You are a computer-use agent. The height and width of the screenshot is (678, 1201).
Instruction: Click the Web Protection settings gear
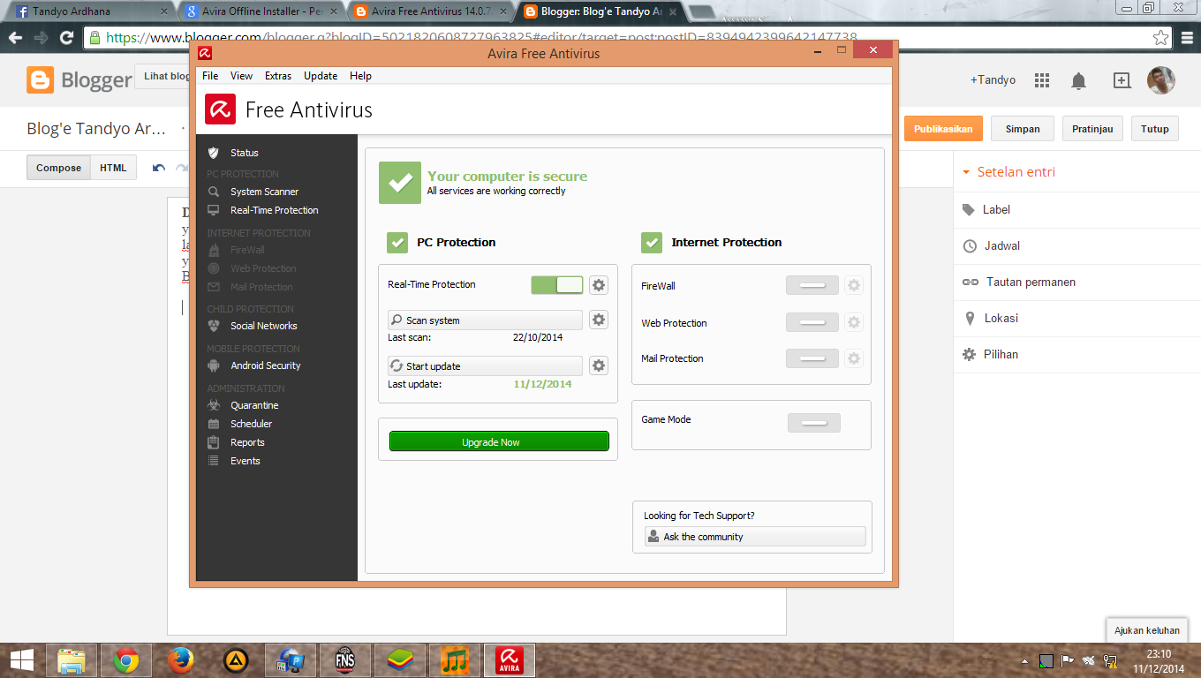click(853, 322)
